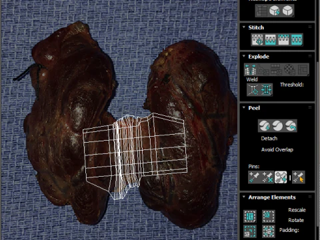
Task: Collapse the Stitch rollout
Action: [244, 27]
